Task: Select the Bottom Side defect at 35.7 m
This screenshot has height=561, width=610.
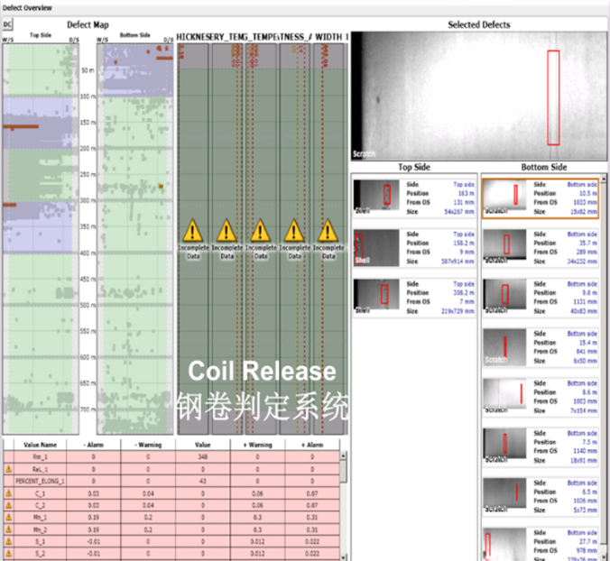Action: pos(540,245)
